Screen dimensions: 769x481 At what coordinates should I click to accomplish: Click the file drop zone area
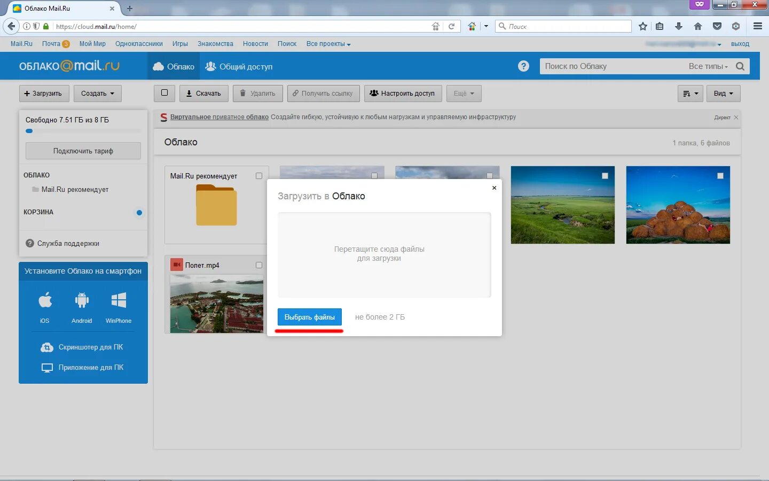click(384, 255)
